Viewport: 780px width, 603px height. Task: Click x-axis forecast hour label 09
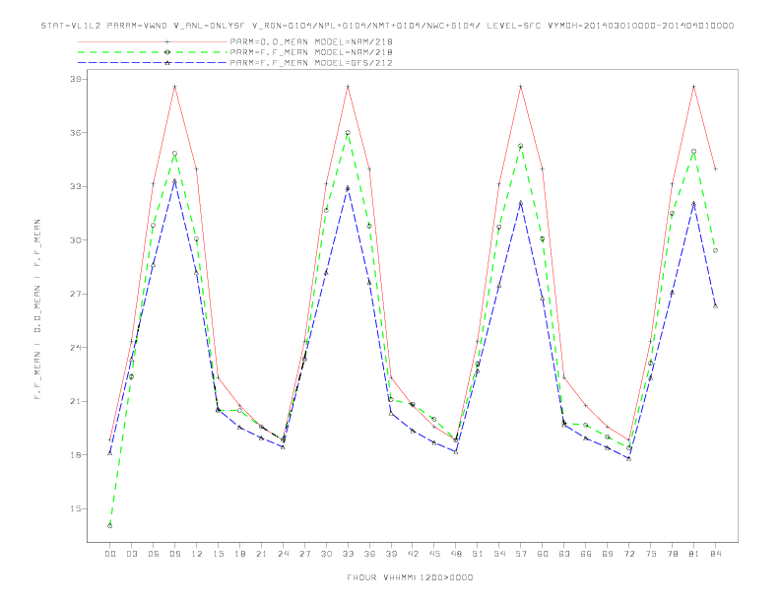pos(174,554)
